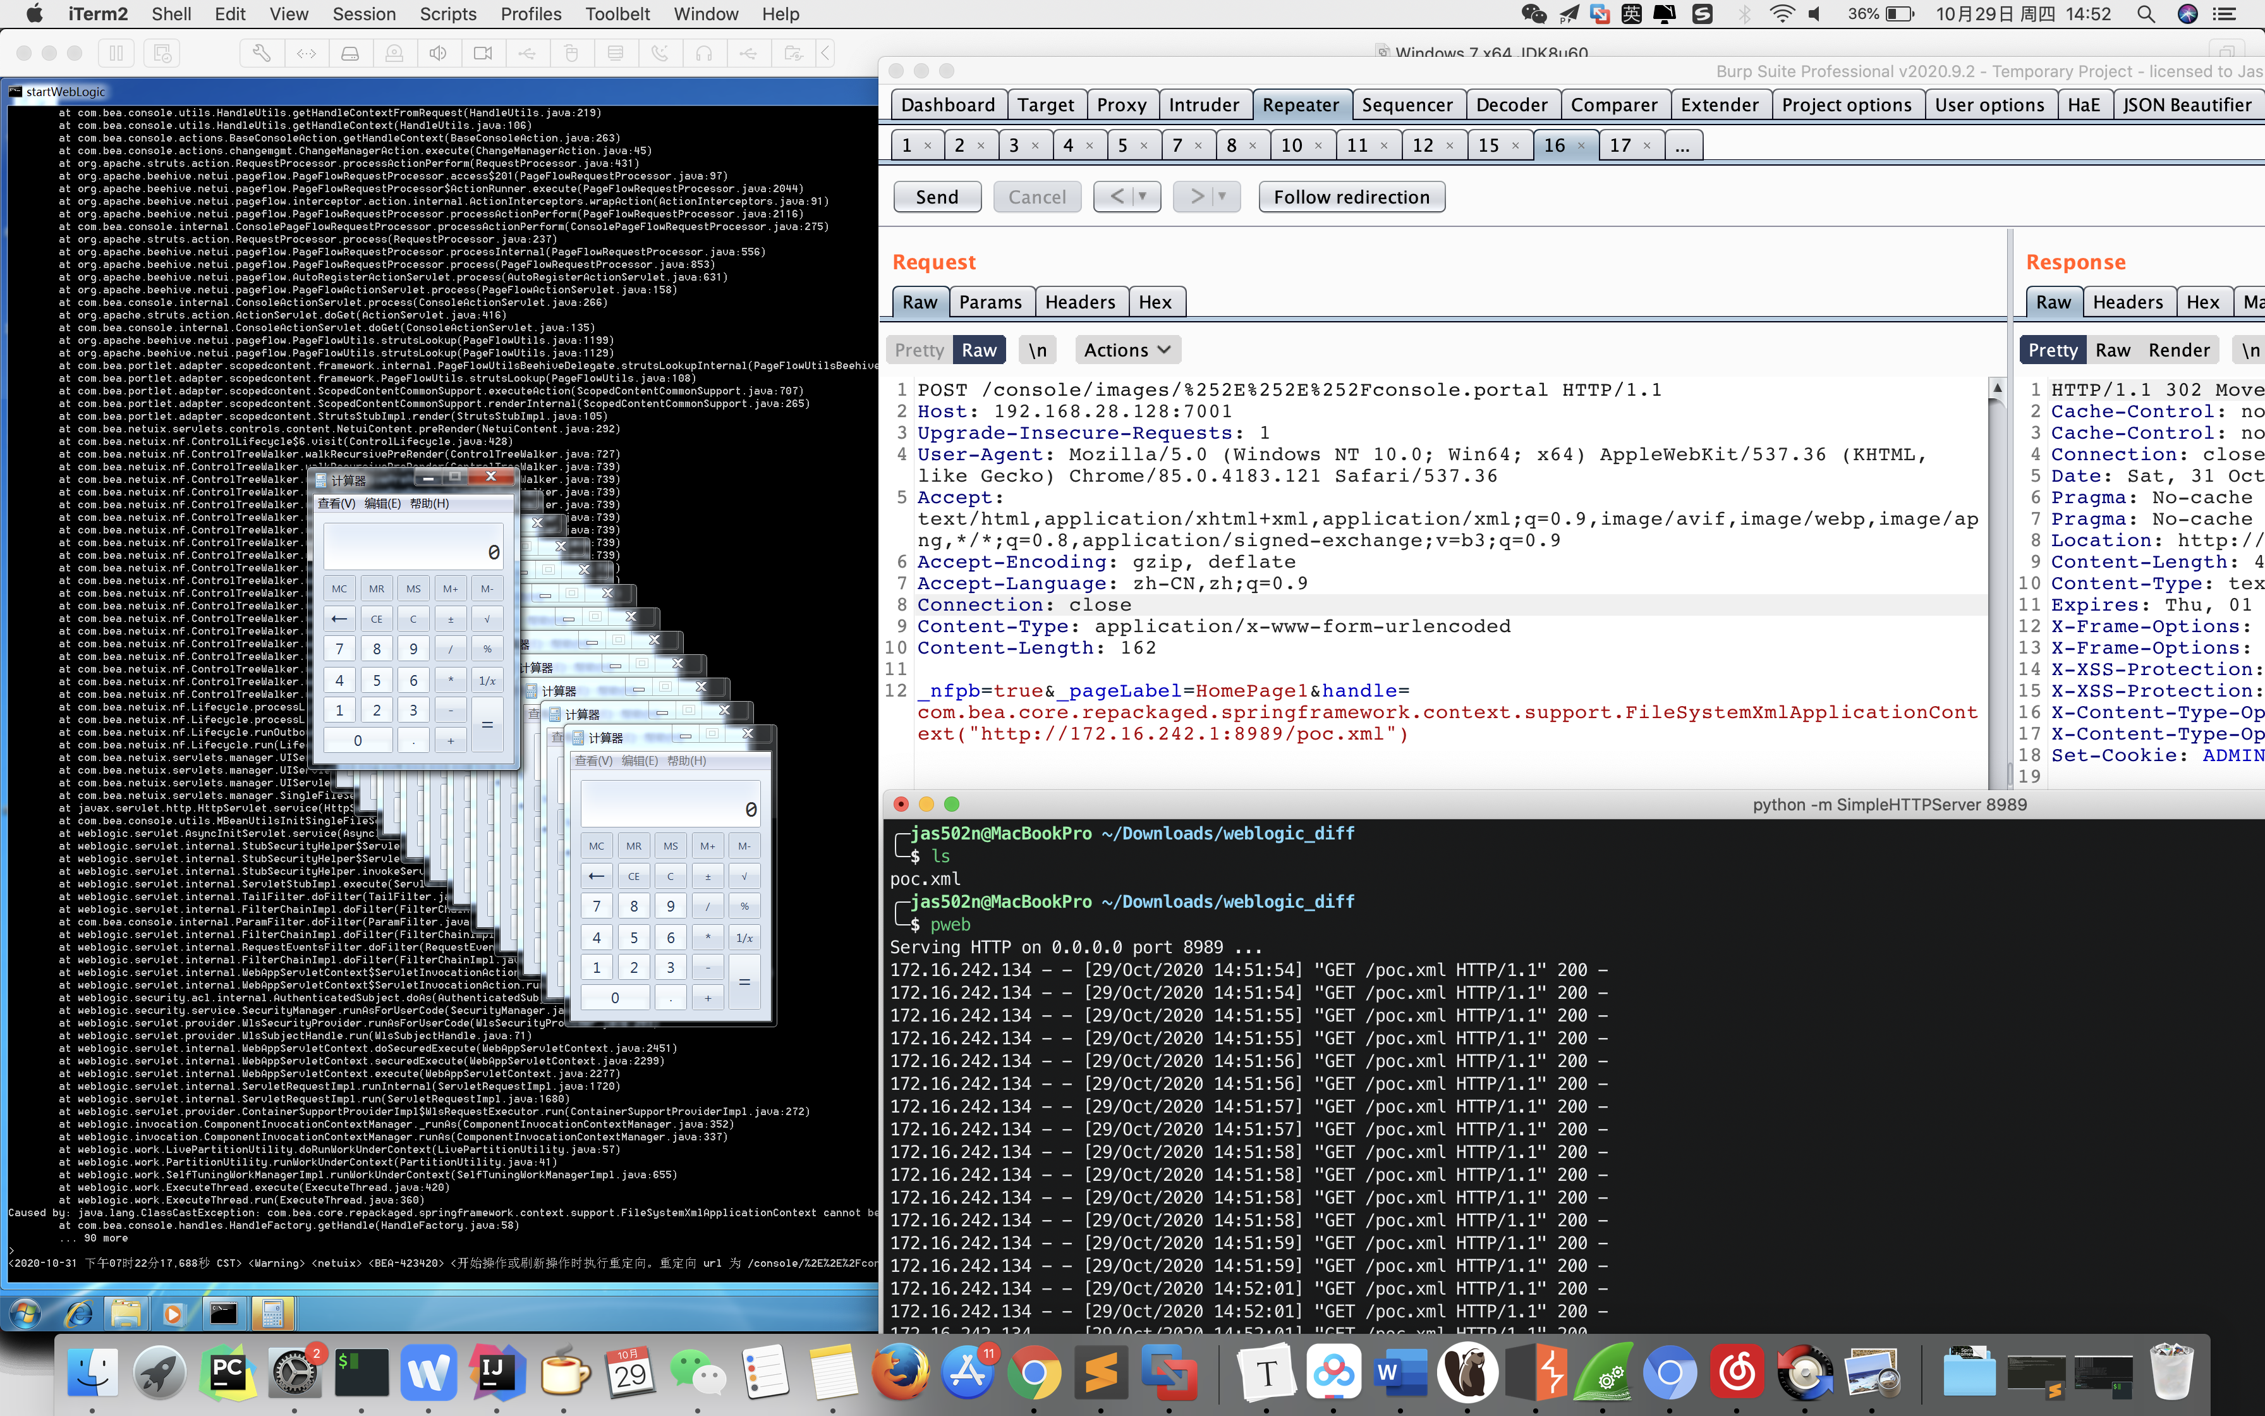Image resolution: width=2265 pixels, height=1416 pixels.
Task: Click the VM camera device icon
Action: pos(483,53)
